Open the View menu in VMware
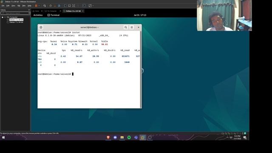The height and width of the screenshot is (153, 272). click(x=13, y=6)
